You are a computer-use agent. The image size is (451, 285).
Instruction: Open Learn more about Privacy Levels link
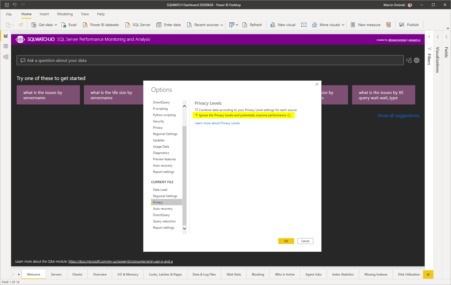[217, 123]
